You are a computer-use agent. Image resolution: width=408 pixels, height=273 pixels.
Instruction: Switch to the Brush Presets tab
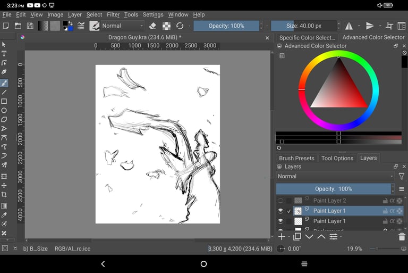(x=296, y=158)
